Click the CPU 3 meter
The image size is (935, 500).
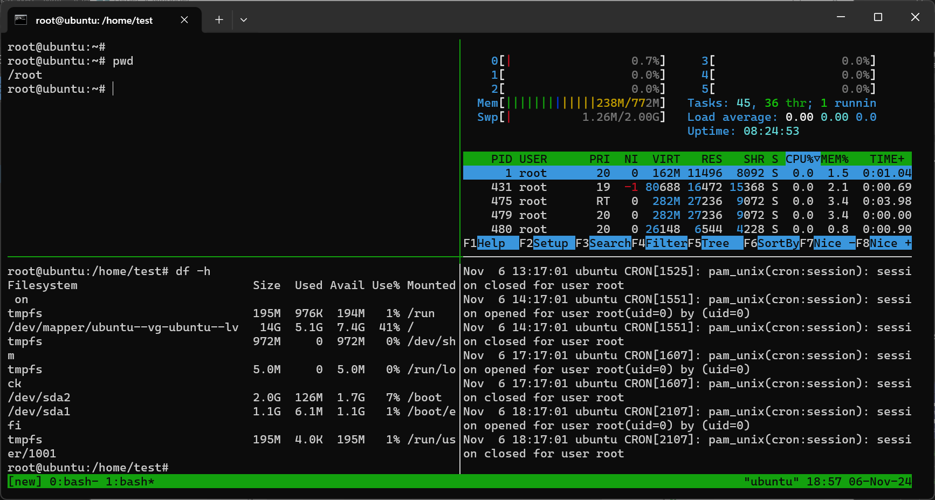pos(789,61)
